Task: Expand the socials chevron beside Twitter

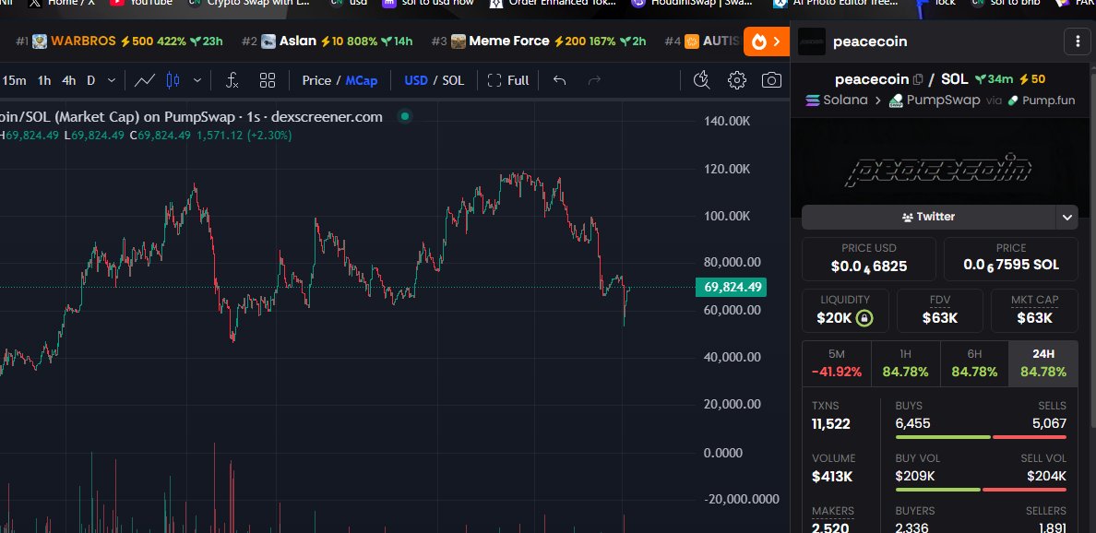Action: 1066,218
